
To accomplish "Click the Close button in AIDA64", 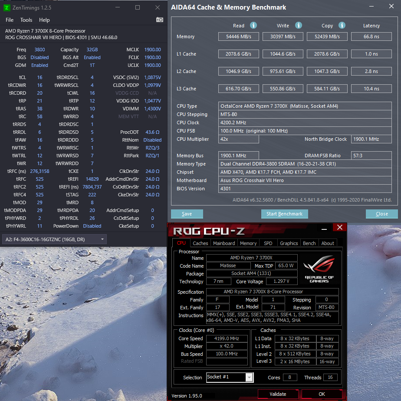I will tap(382, 214).
